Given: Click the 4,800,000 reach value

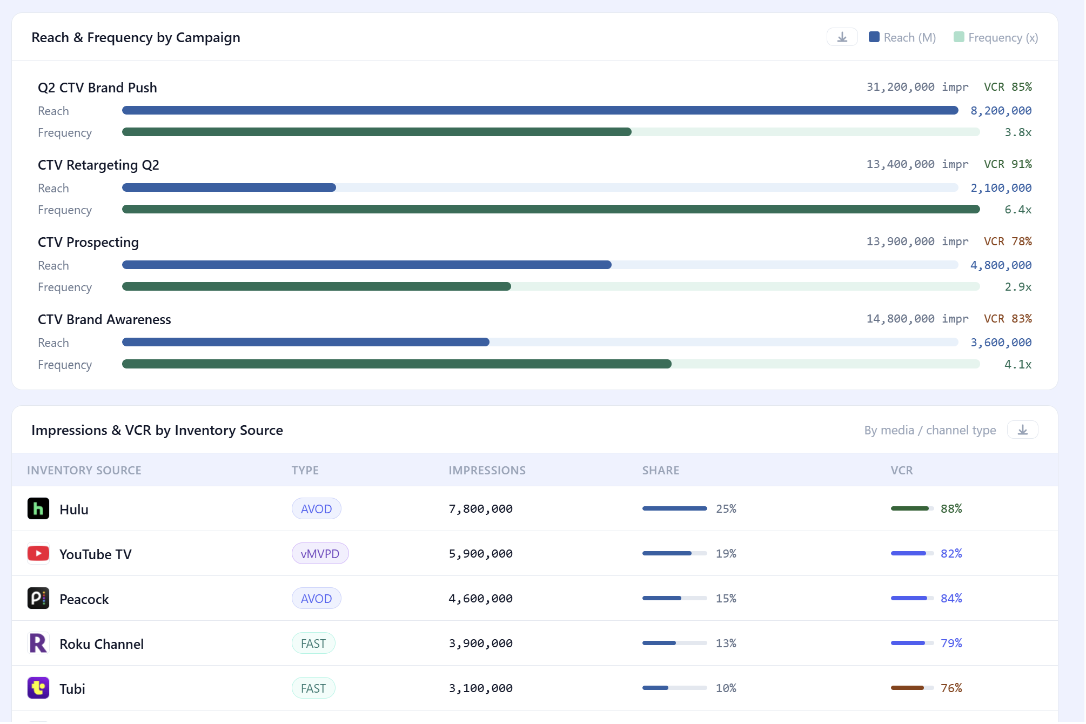Looking at the screenshot, I should coord(1001,265).
